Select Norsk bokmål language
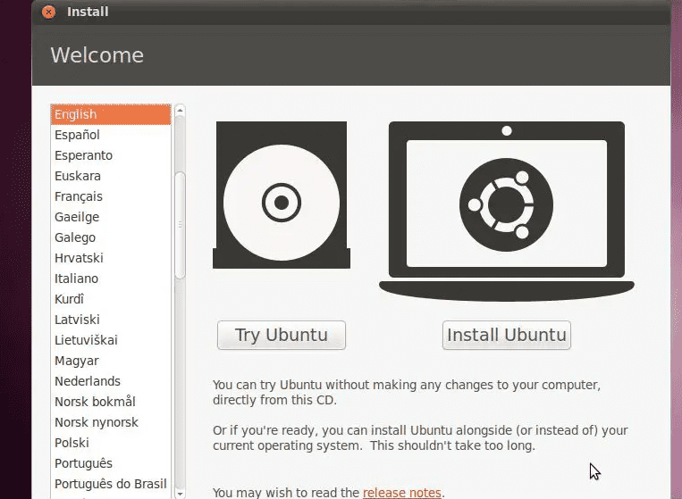The height and width of the screenshot is (499, 682). pos(96,402)
